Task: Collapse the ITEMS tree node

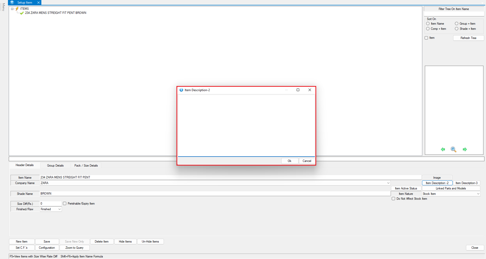Action: (12, 9)
